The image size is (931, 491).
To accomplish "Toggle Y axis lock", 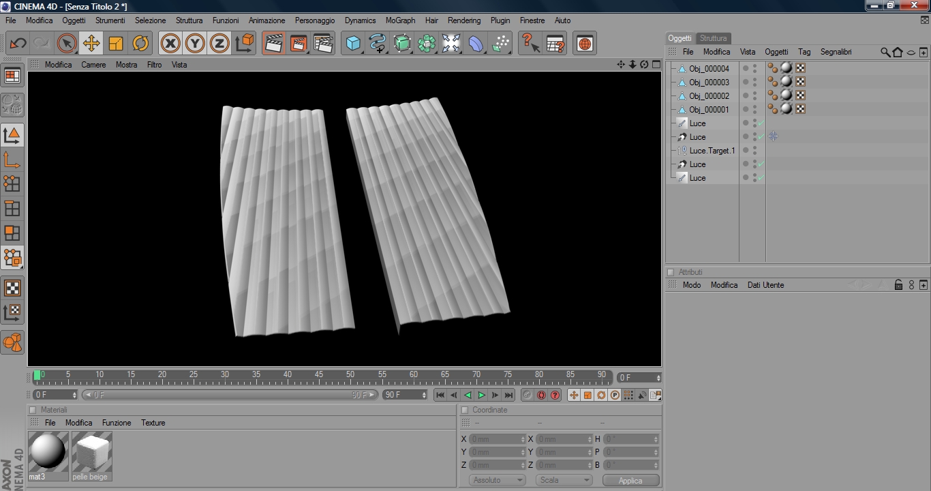I will pos(195,44).
